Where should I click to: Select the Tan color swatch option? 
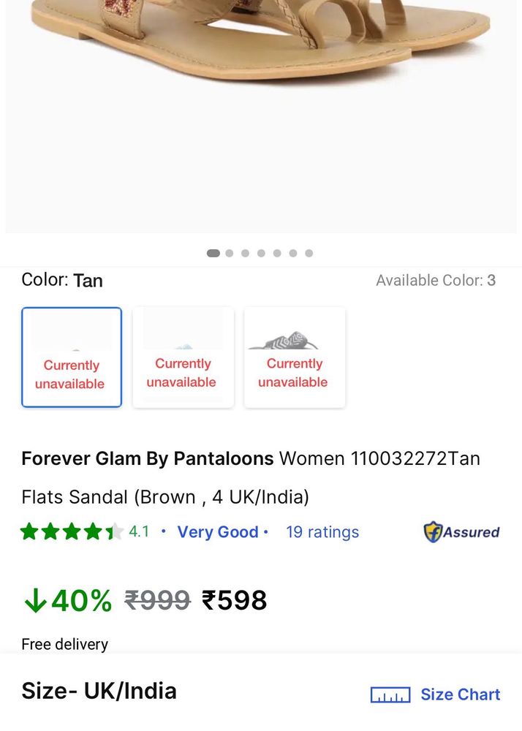[72, 357]
